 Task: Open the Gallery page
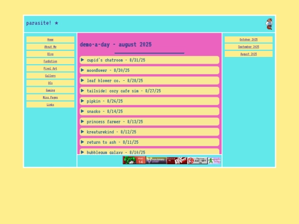pos(50,76)
